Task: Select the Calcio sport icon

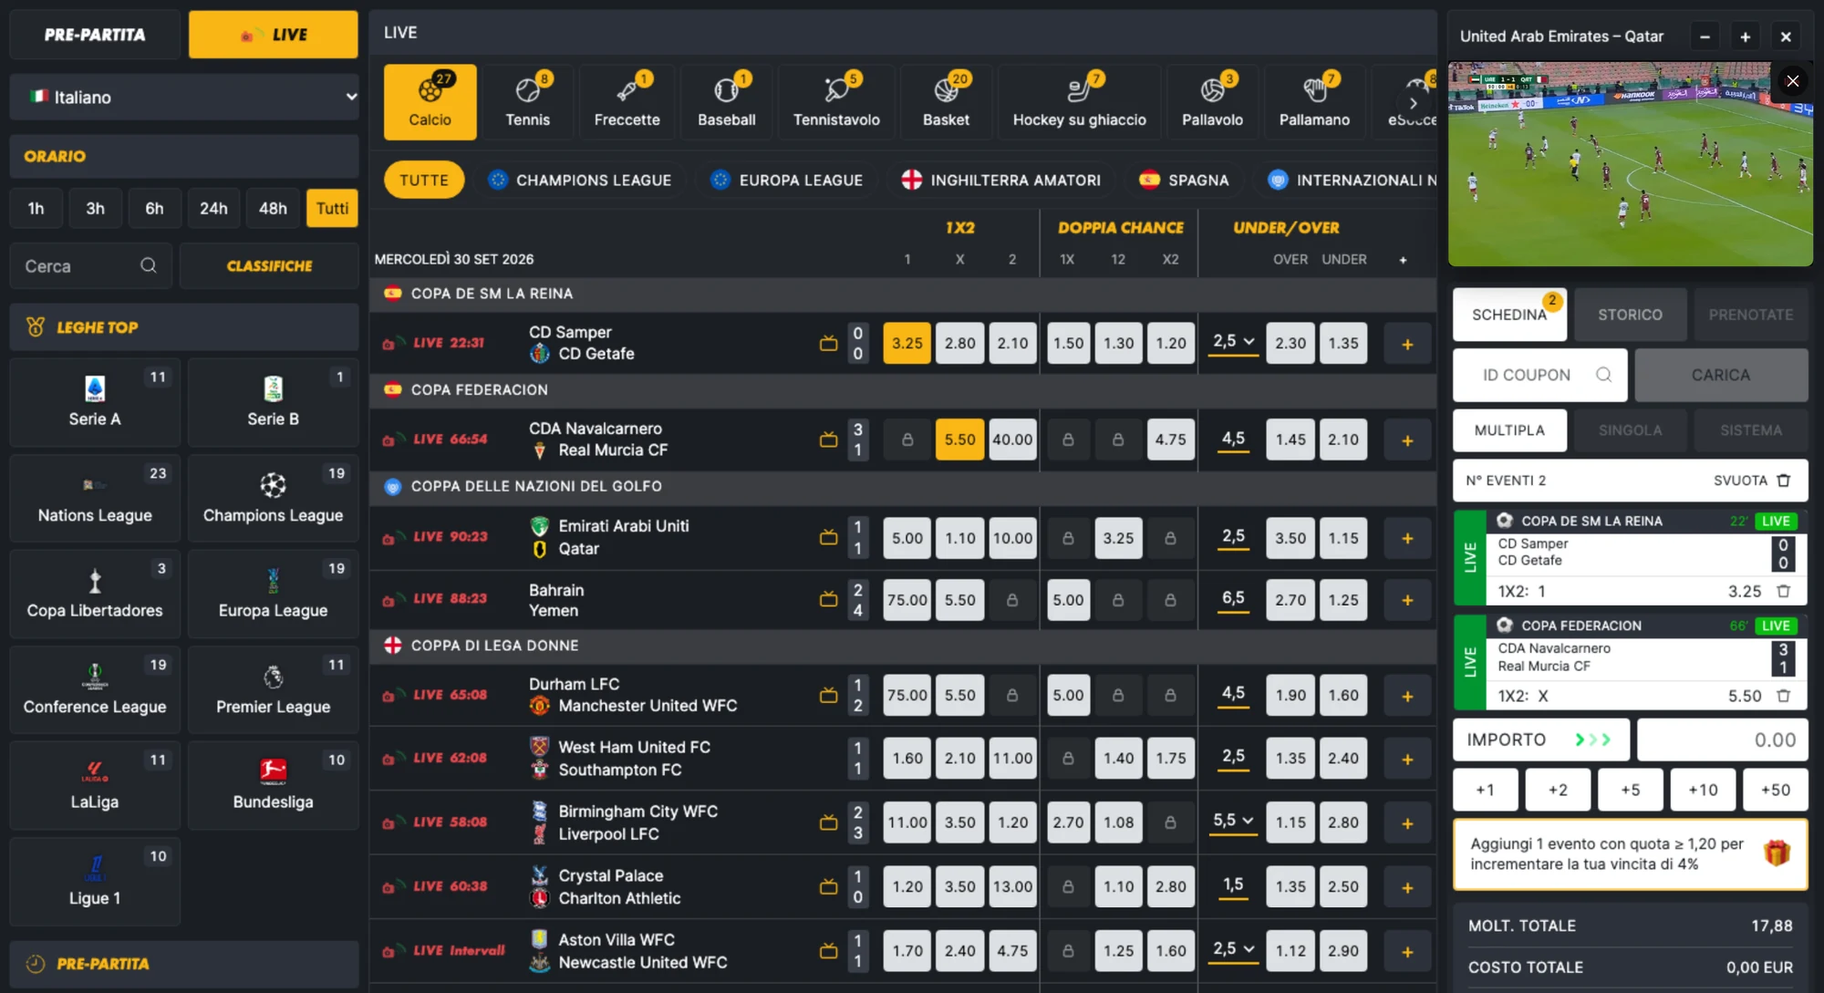Action: coord(430,101)
